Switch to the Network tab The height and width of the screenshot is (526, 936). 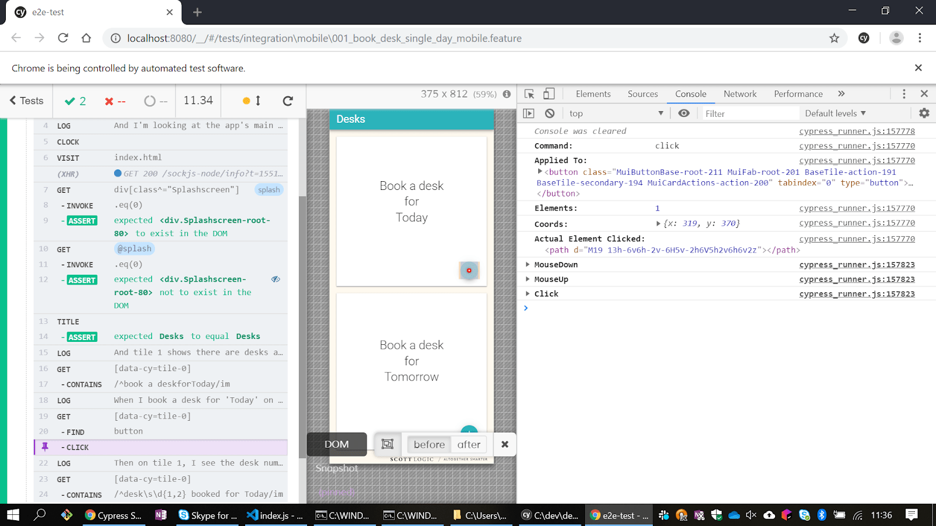coord(740,94)
